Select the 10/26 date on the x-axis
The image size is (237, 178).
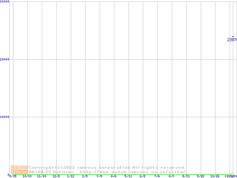pyautogui.click(x=215, y=176)
